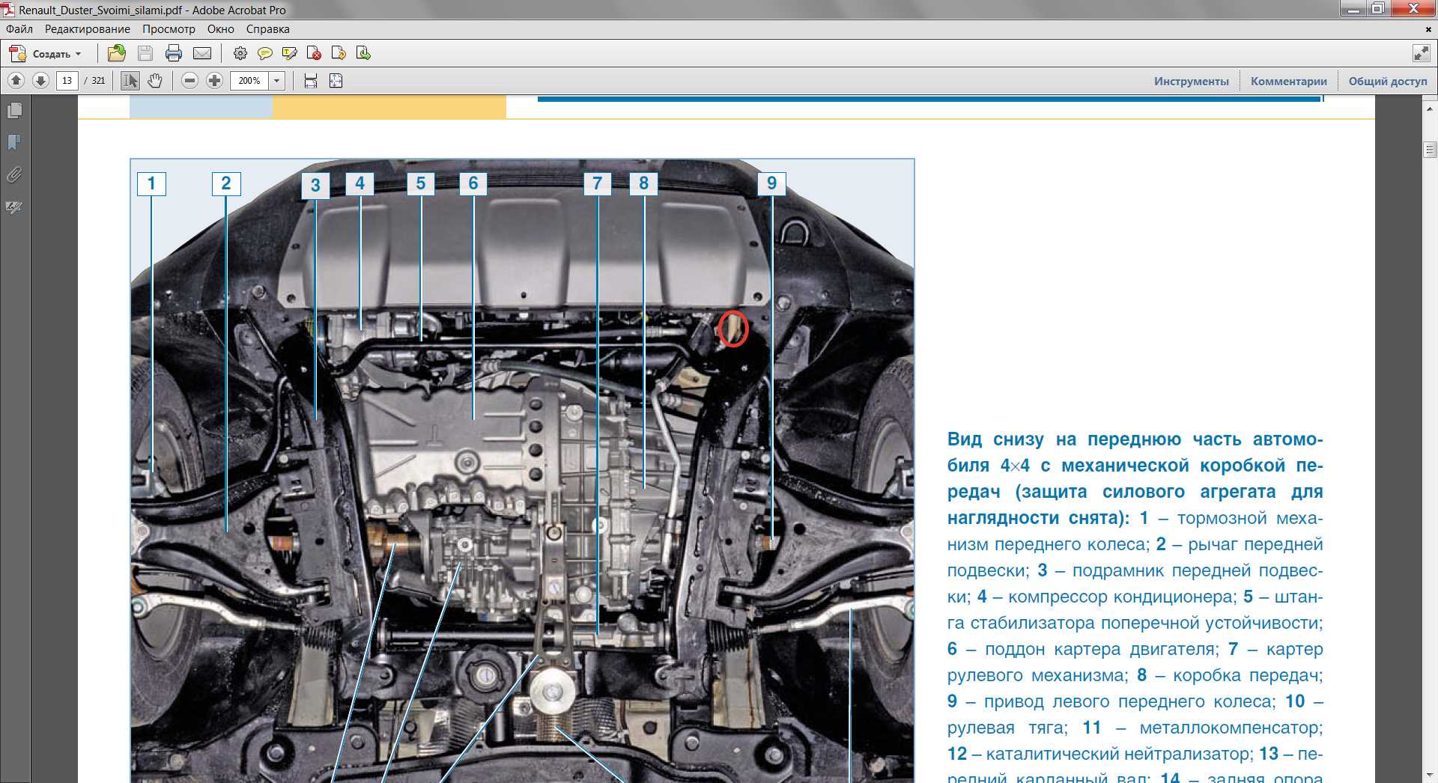Restore down the Acrobat window
This screenshot has height=783, width=1438.
click(x=1377, y=9)
